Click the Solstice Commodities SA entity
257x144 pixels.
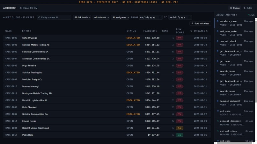pos(35,114)
